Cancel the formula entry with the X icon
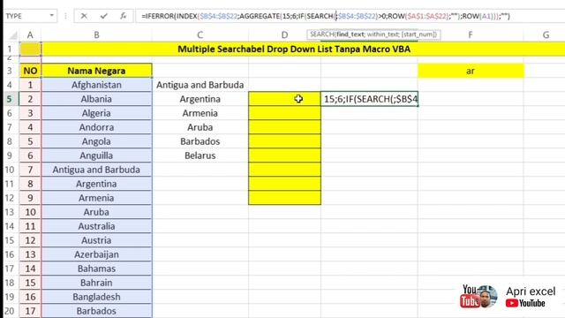The height and width of the screenshot is (318, 565). tap(84, 16)
